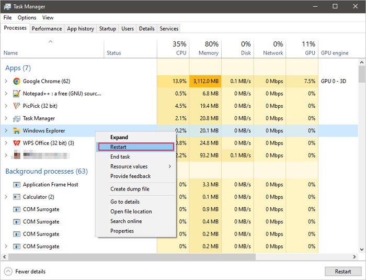Screen dimensions: 366x280
Task: Select the WPS Office icon
Action: tap(17, 143)
